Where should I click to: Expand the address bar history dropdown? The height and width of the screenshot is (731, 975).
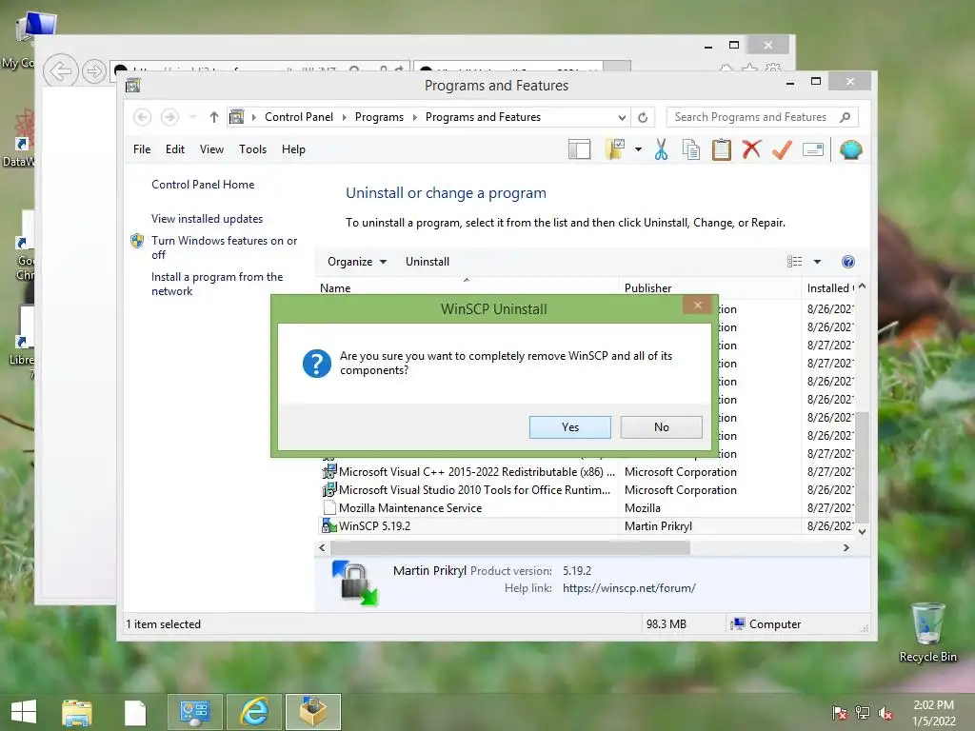coord(622,117)
